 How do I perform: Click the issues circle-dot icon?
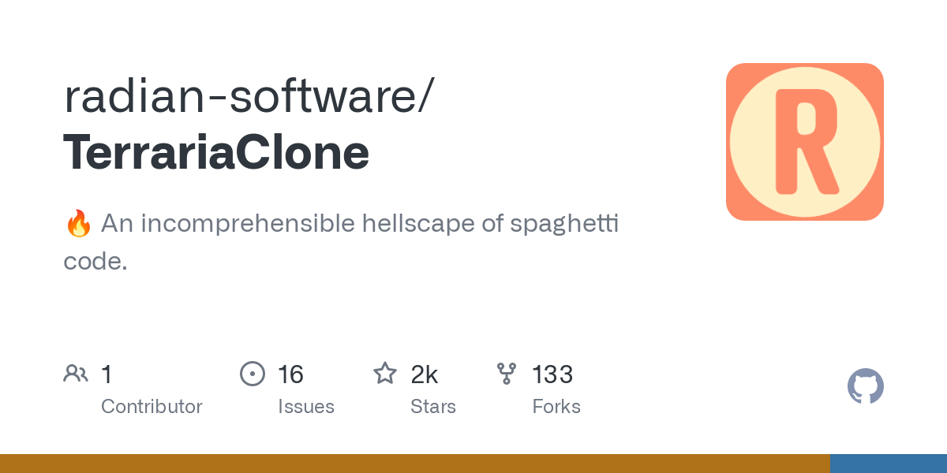(253, 373)
